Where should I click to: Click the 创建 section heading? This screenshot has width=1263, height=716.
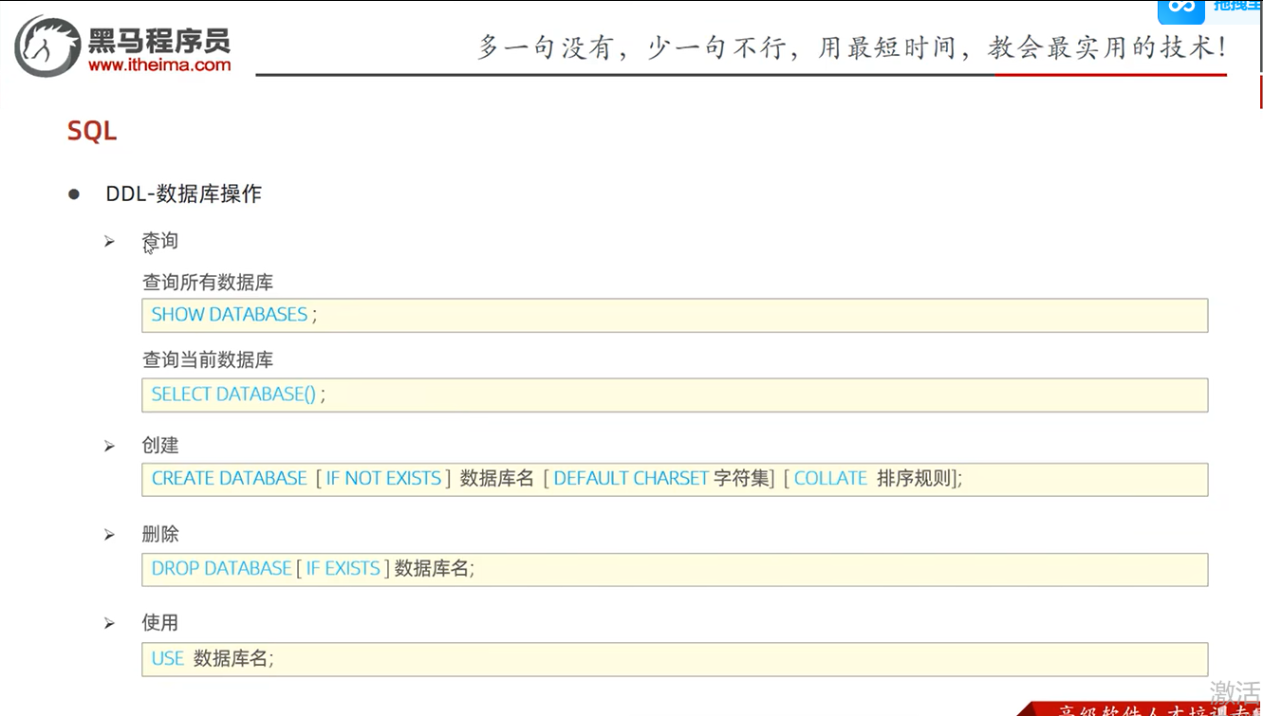(160, 446)
